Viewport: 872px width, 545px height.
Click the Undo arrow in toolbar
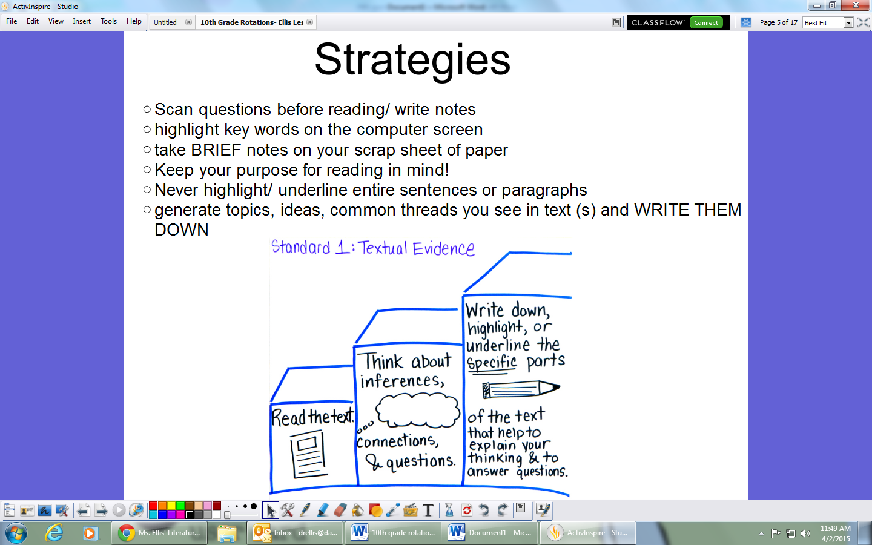tap(484, 510)
